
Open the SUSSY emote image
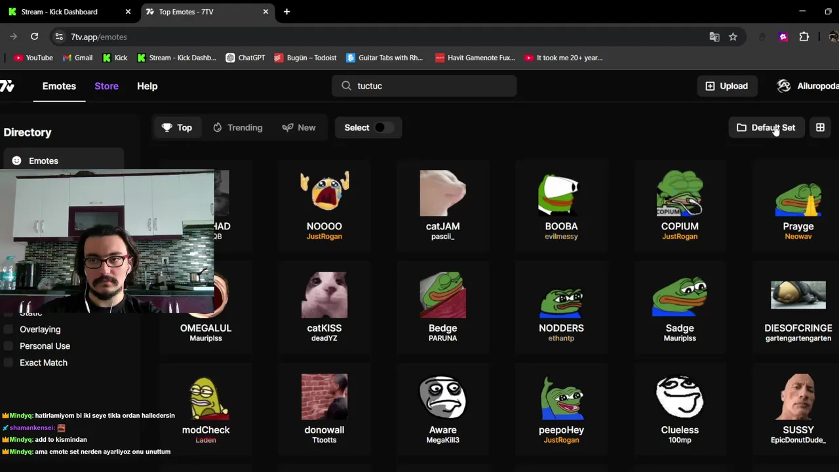798,397
